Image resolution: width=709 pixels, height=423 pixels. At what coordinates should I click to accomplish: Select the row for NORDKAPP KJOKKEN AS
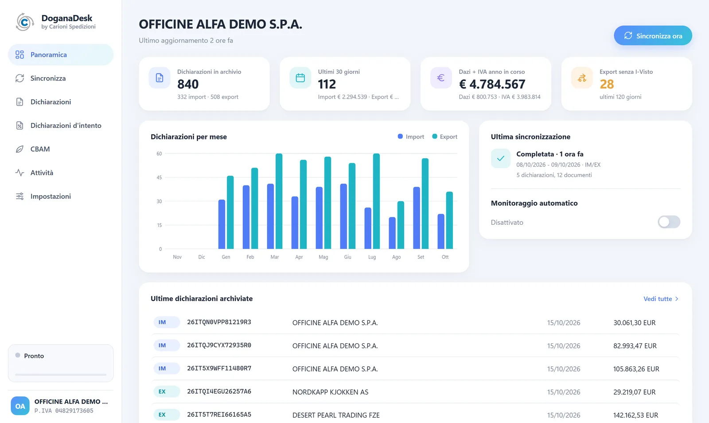415,392
